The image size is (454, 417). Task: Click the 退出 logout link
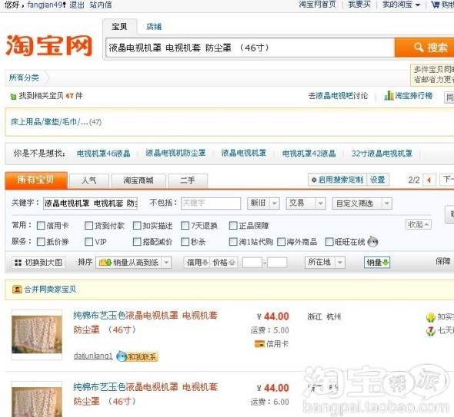point(77,5)
